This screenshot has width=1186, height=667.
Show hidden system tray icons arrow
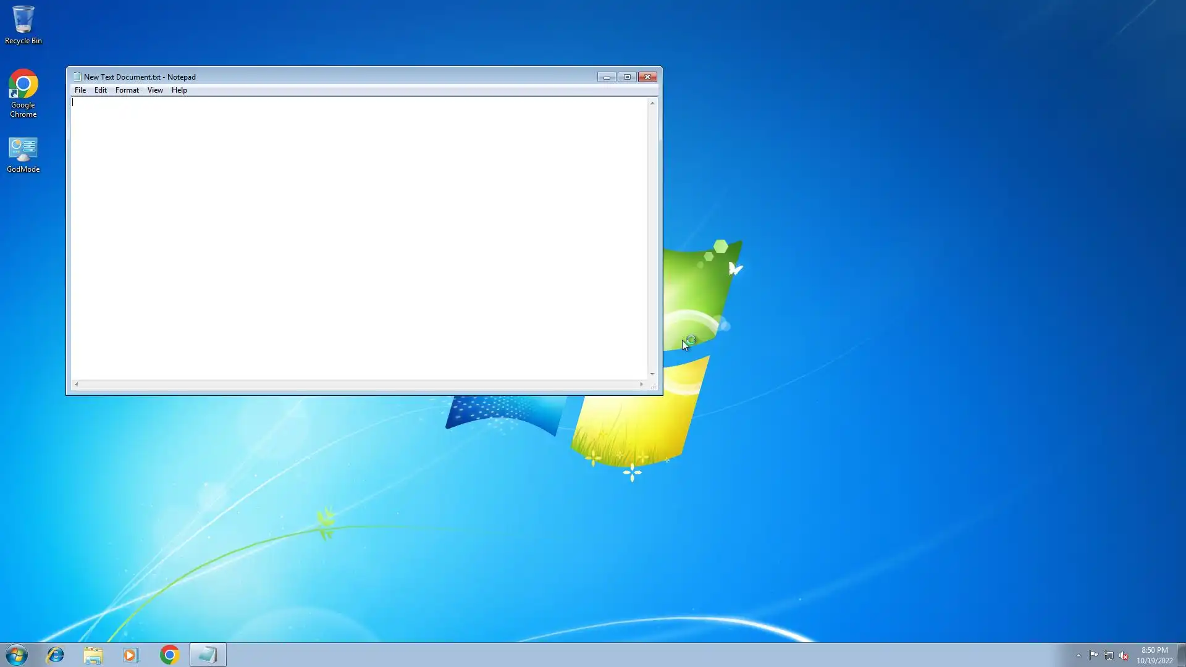(x=1079, y=655)
